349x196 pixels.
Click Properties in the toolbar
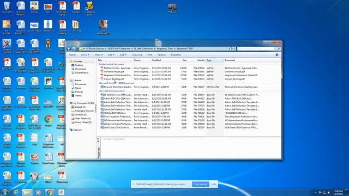pyautogui.click(x=176, y=54)
